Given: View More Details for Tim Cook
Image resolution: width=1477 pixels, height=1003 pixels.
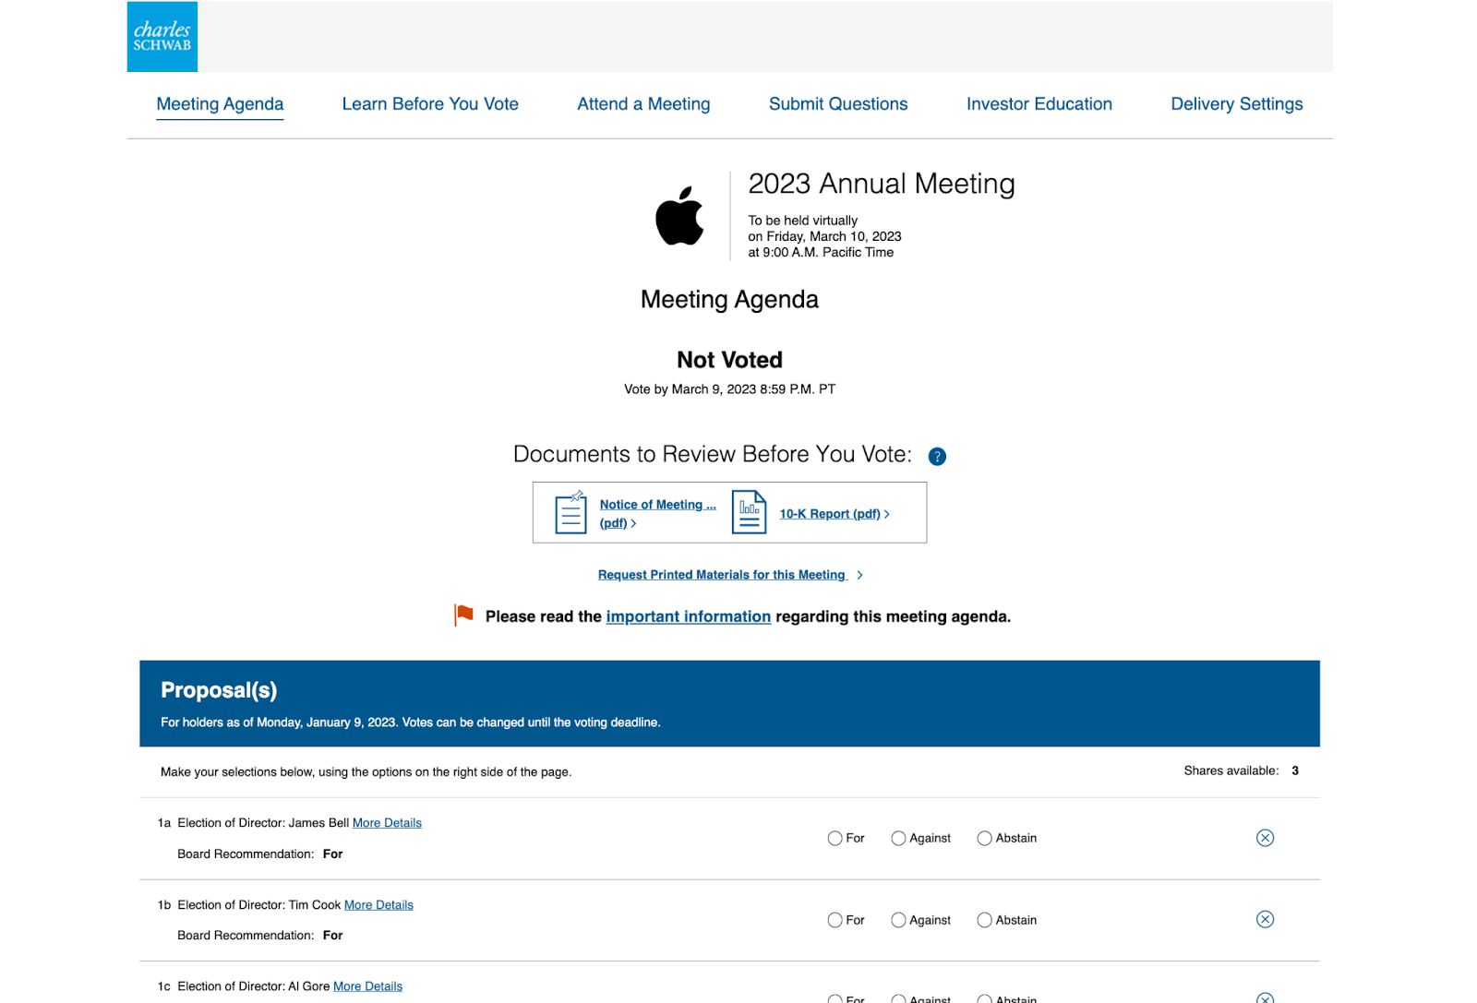Looking at the screenshot, I should coord(378,905).
